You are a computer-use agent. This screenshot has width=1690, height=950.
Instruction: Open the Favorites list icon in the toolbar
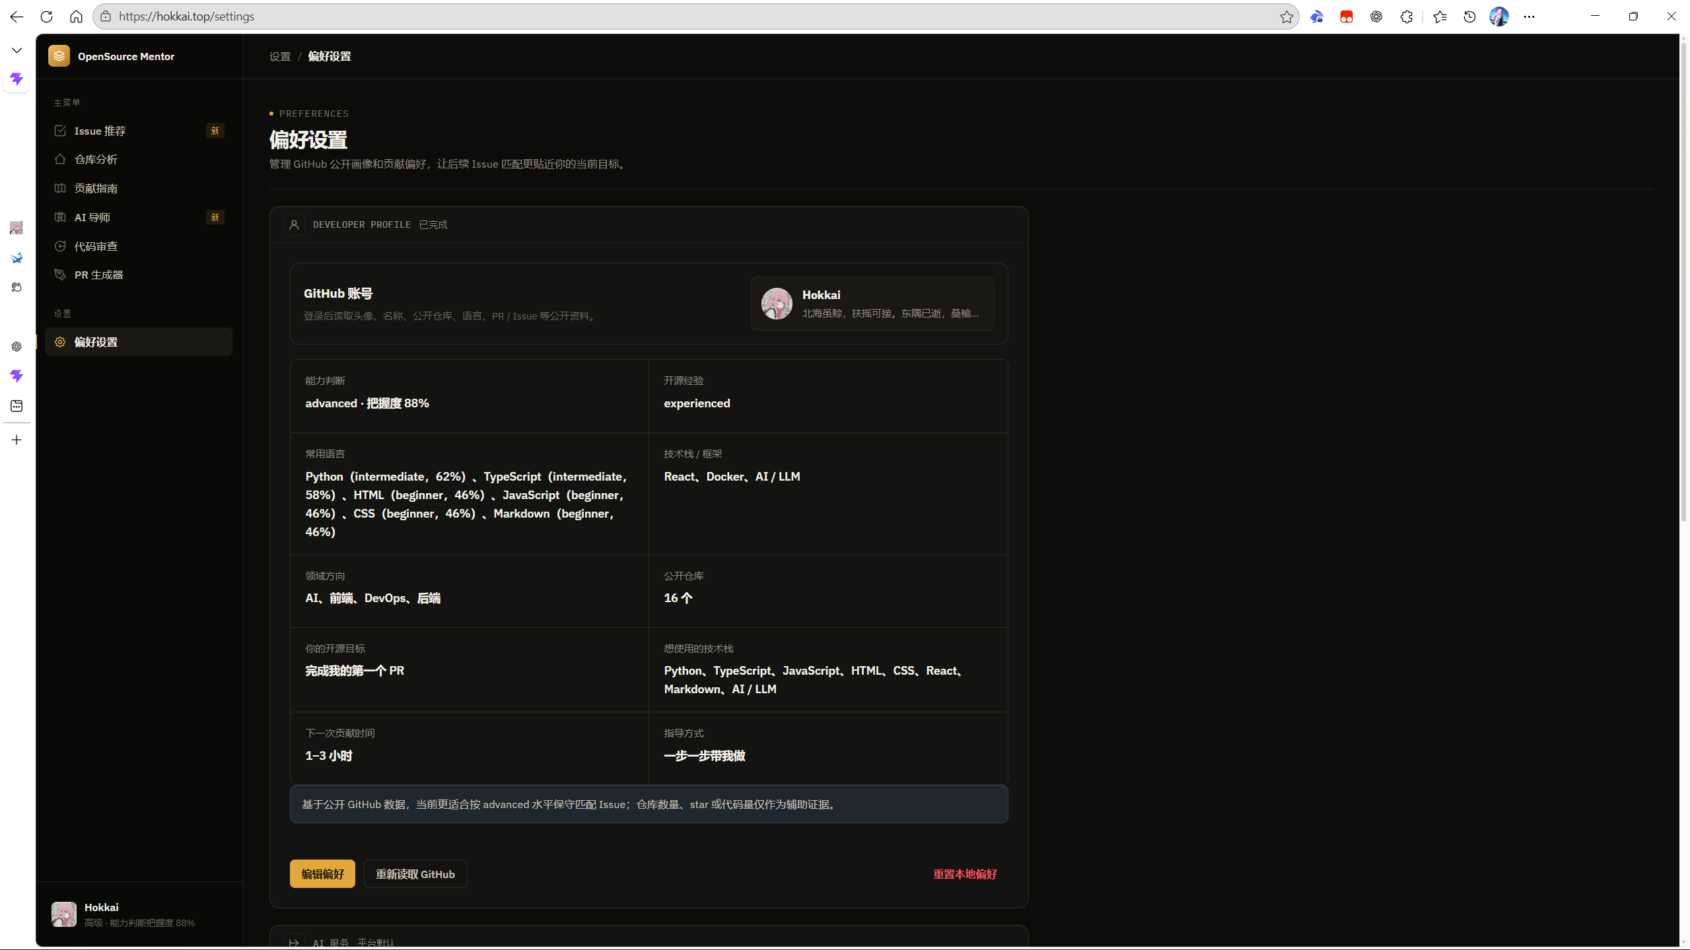[1440, 17]
